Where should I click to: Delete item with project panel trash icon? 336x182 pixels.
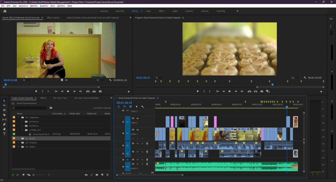tap(107, 175)
